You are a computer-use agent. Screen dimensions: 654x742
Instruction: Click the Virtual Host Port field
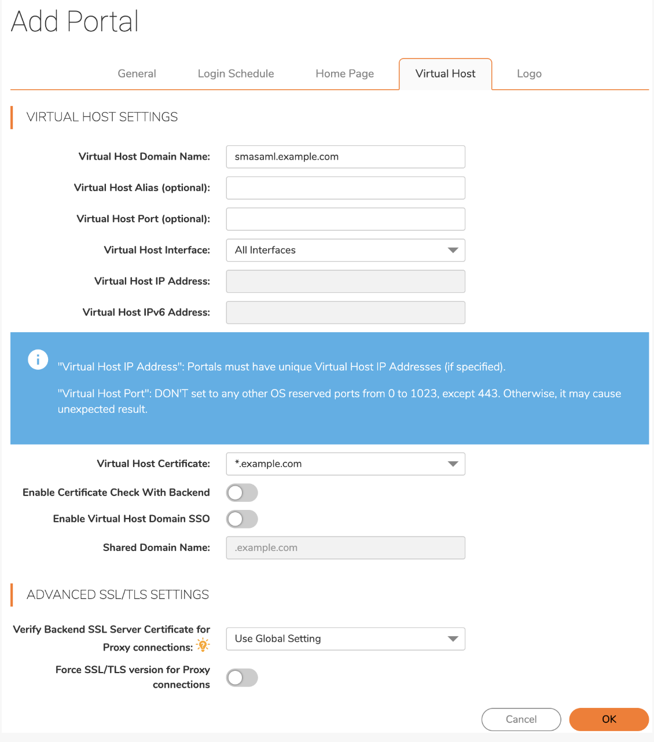coord(346,219)
